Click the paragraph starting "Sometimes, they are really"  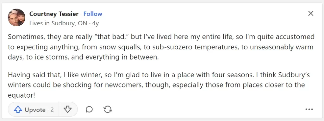[161, 47]
